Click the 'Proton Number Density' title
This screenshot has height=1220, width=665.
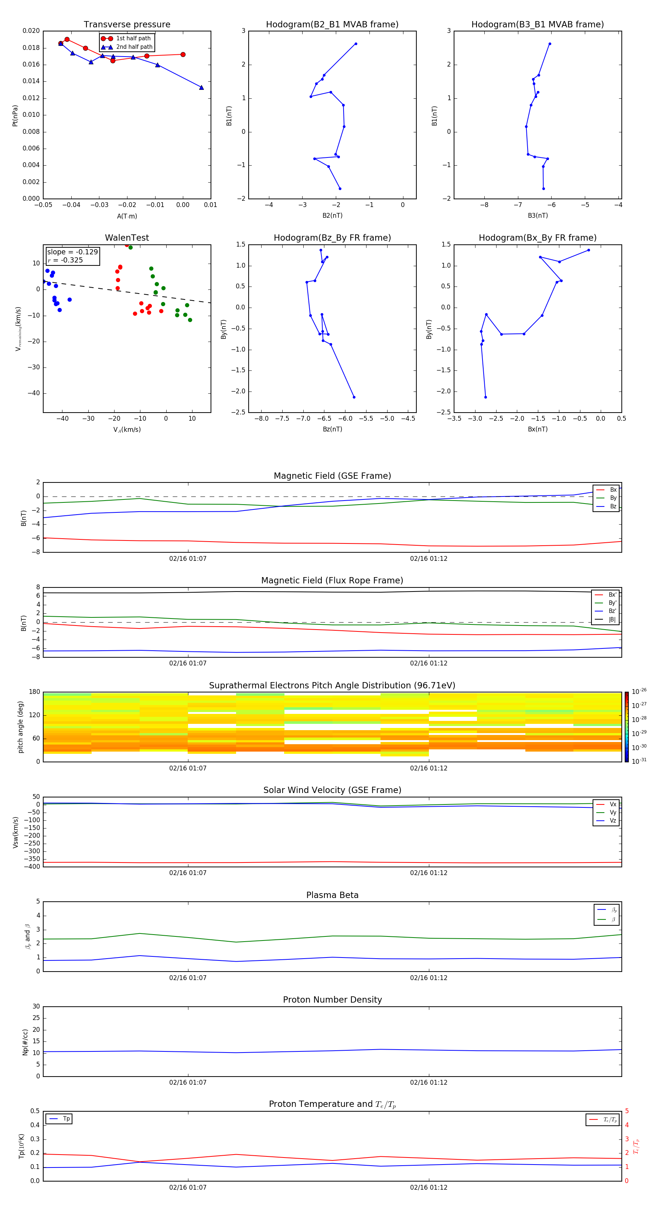pos(332,1000)
